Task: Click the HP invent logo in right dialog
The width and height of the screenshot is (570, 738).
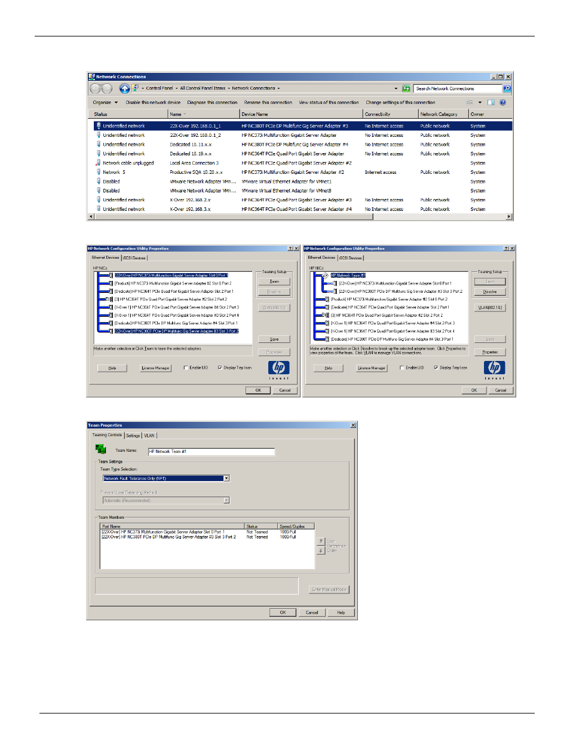Action: tap(494, 370)
